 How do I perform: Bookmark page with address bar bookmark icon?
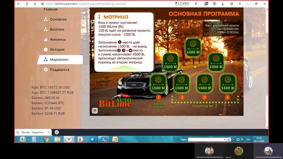point(195,4)
